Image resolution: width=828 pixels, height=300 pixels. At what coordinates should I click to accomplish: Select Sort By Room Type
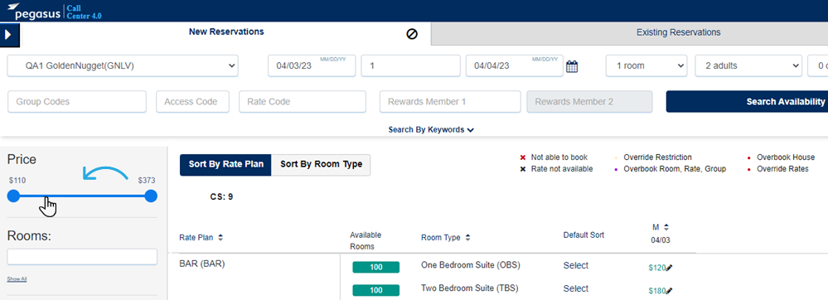coord(321,165)
